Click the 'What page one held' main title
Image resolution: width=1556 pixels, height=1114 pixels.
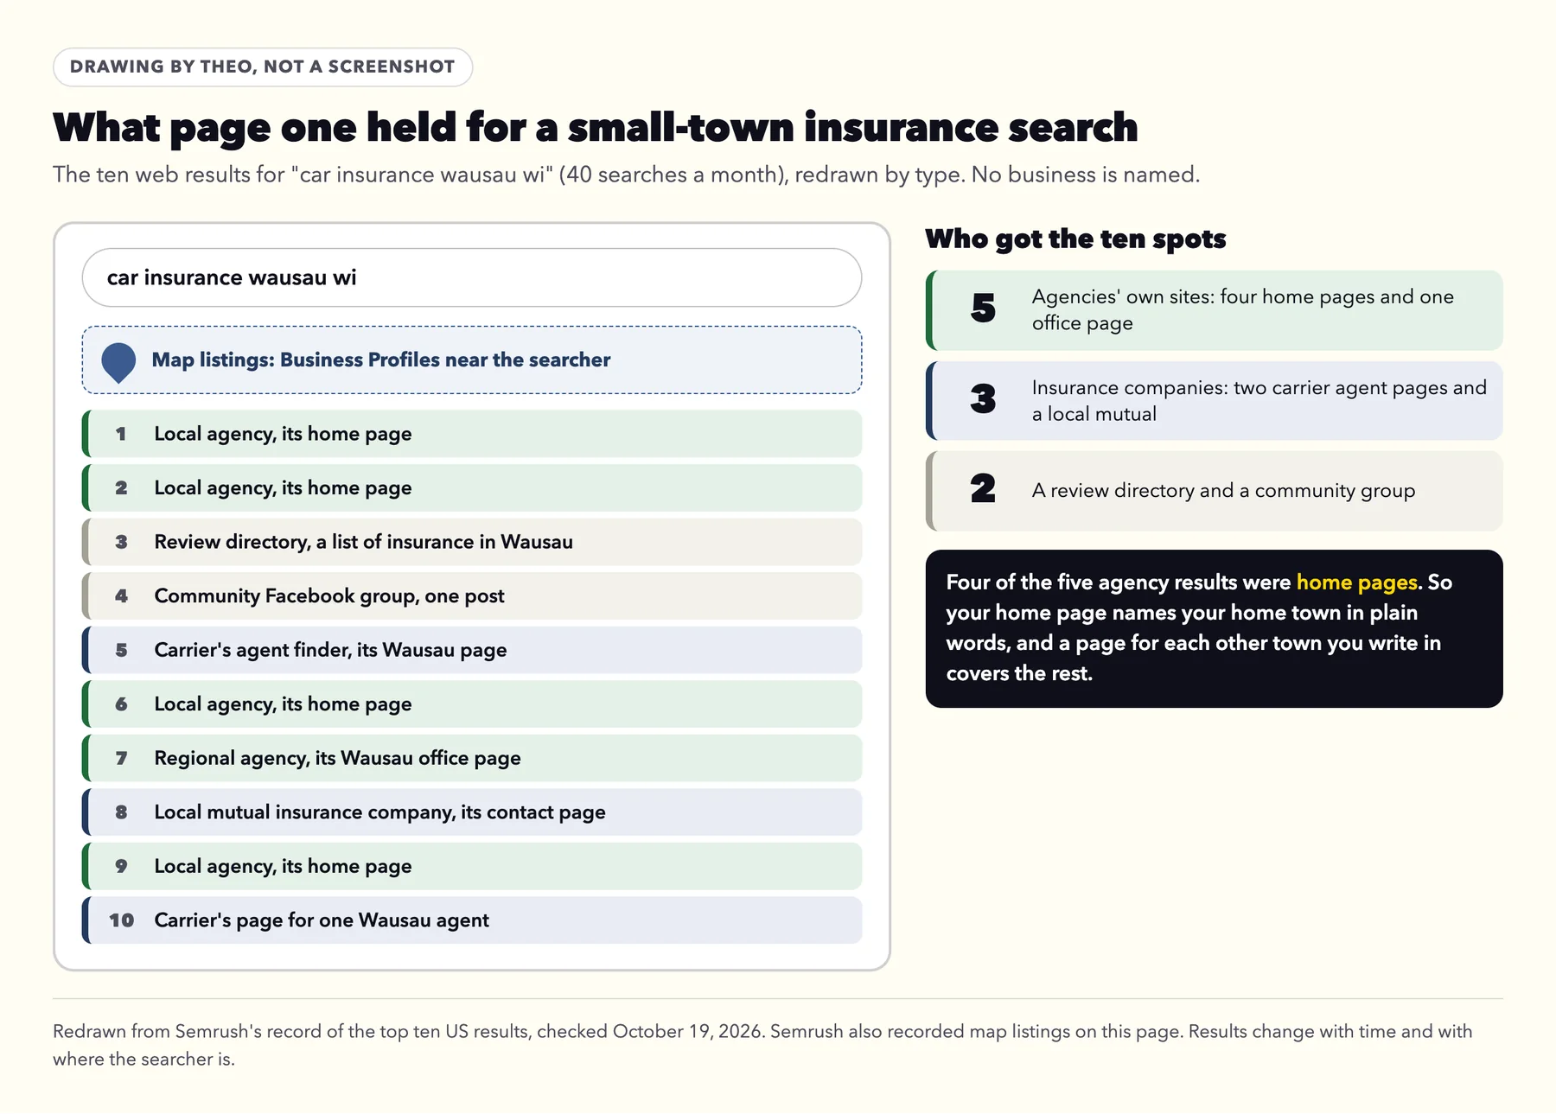[x=595, y=127]
